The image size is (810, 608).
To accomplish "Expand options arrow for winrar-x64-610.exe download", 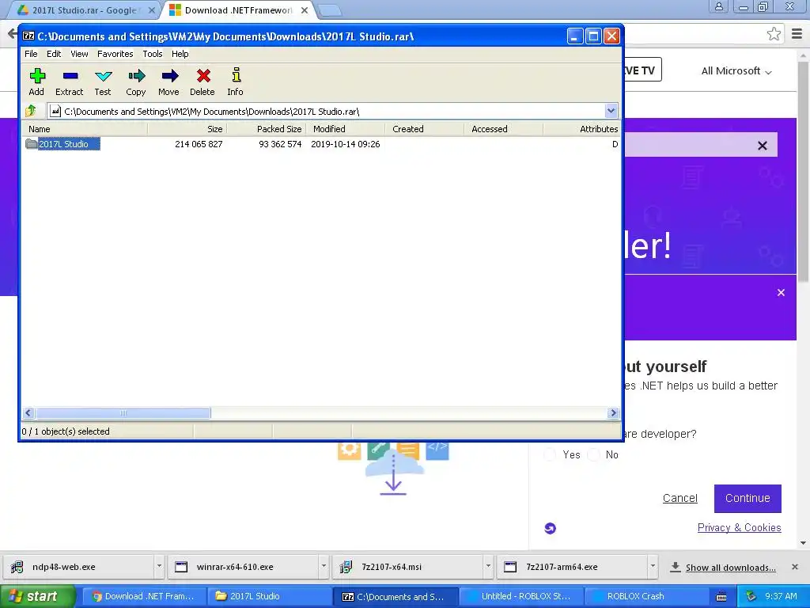I will point(324,567).
